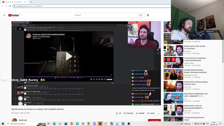Open 'NymN reacts to XQC unlocks 5%' video
This screenshot has height=126, width=224.
click(x=195, y=47)
